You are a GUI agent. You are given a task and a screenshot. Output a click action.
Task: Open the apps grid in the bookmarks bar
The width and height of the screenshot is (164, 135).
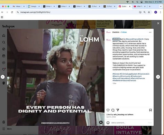(2, 17)
